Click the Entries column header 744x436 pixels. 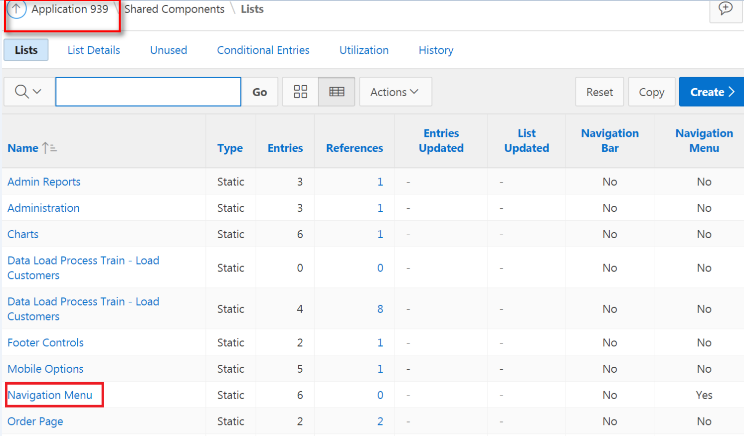(285, 148)
